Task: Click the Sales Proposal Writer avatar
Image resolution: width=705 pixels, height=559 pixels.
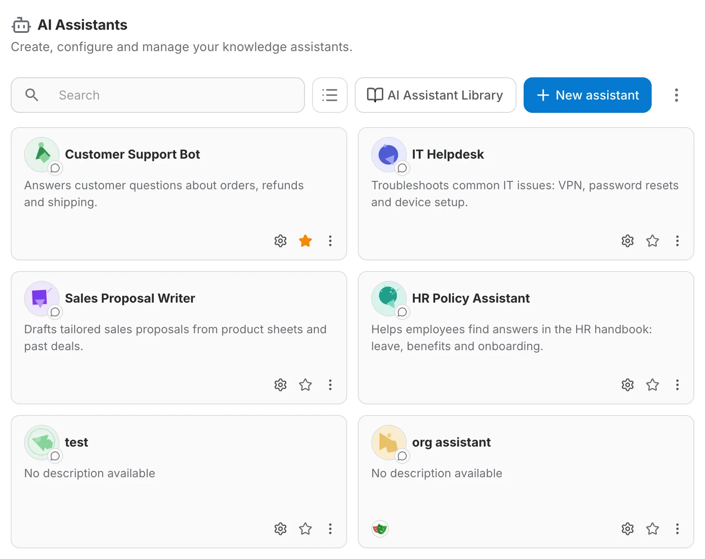Action: click(42, 299)
